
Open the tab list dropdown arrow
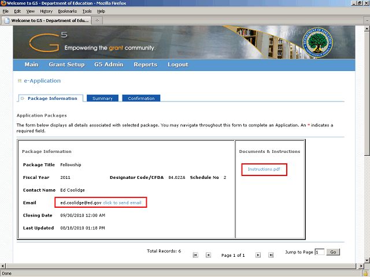coord(367,21)
